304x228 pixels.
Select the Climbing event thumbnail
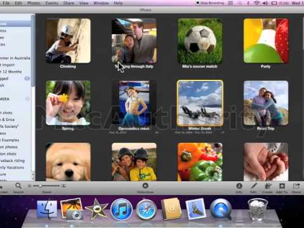(68, 41)
